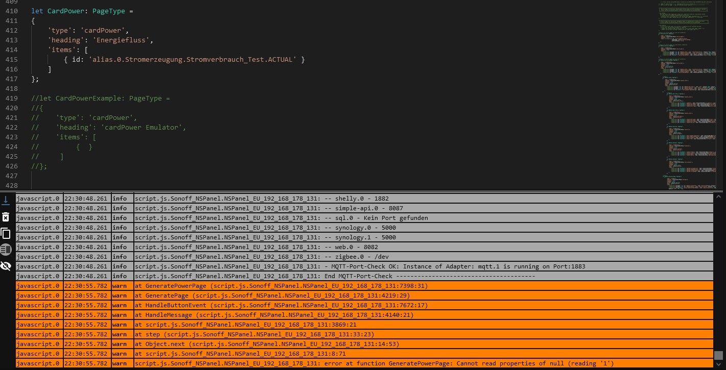Click the 'at step' warning row
The height and width of the screenshot is (370, 726).
coord(364,334)
